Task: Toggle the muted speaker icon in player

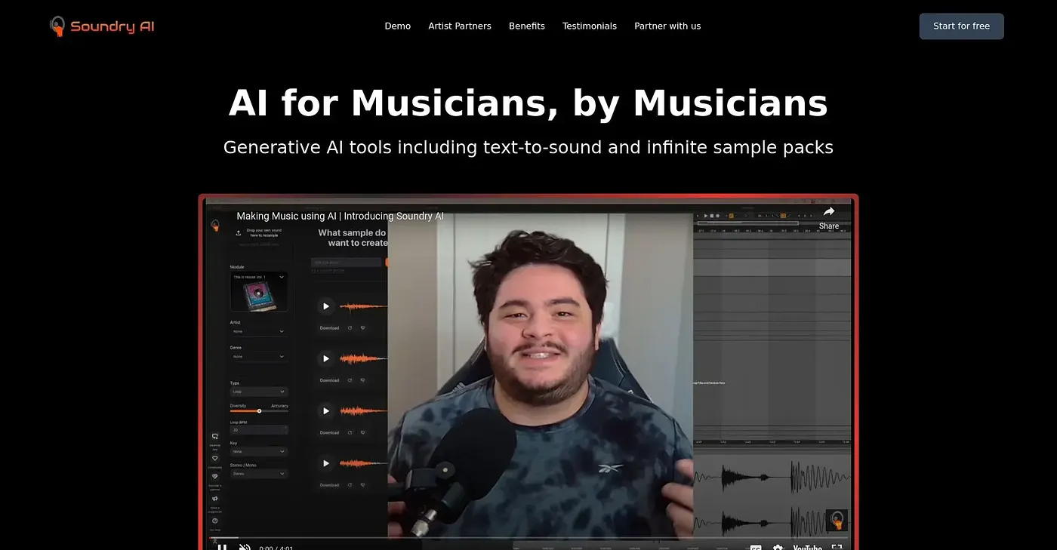Action: tap(245, 546)
